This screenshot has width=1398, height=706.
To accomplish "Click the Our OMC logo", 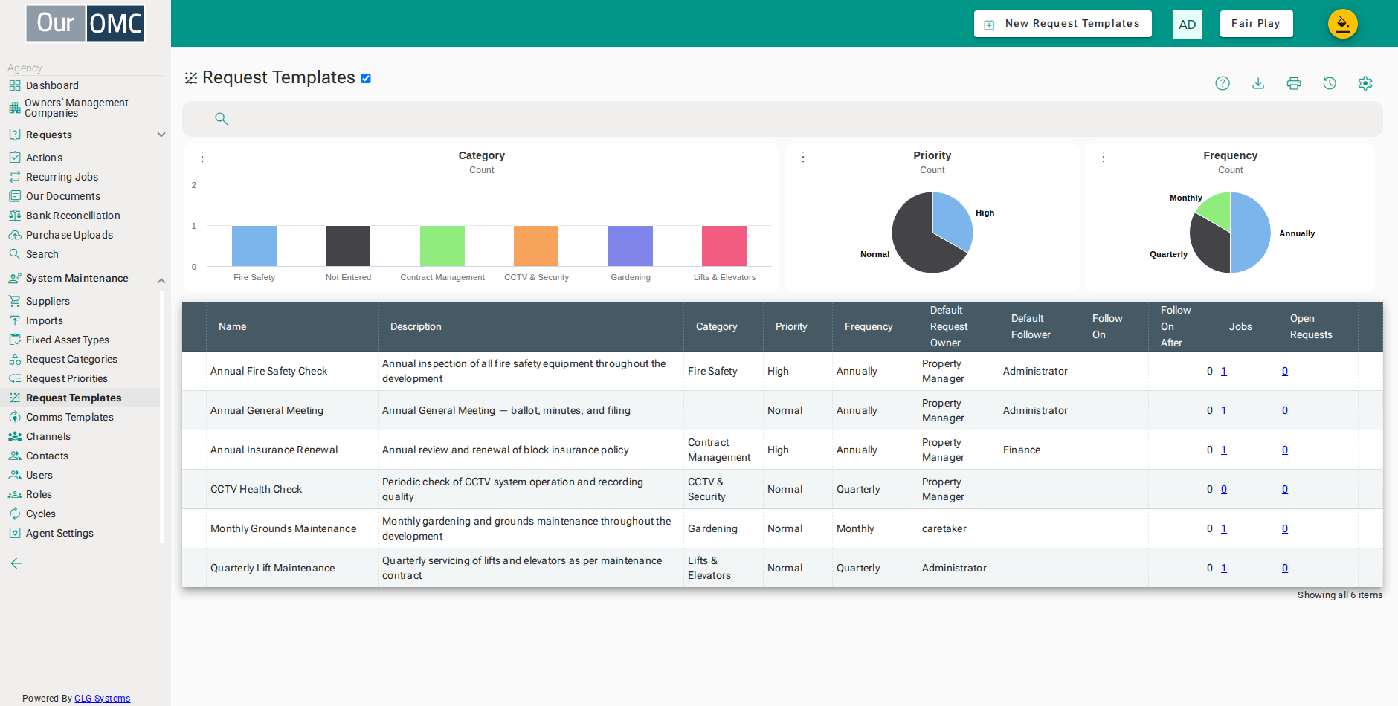I will (x=86, y=23).
